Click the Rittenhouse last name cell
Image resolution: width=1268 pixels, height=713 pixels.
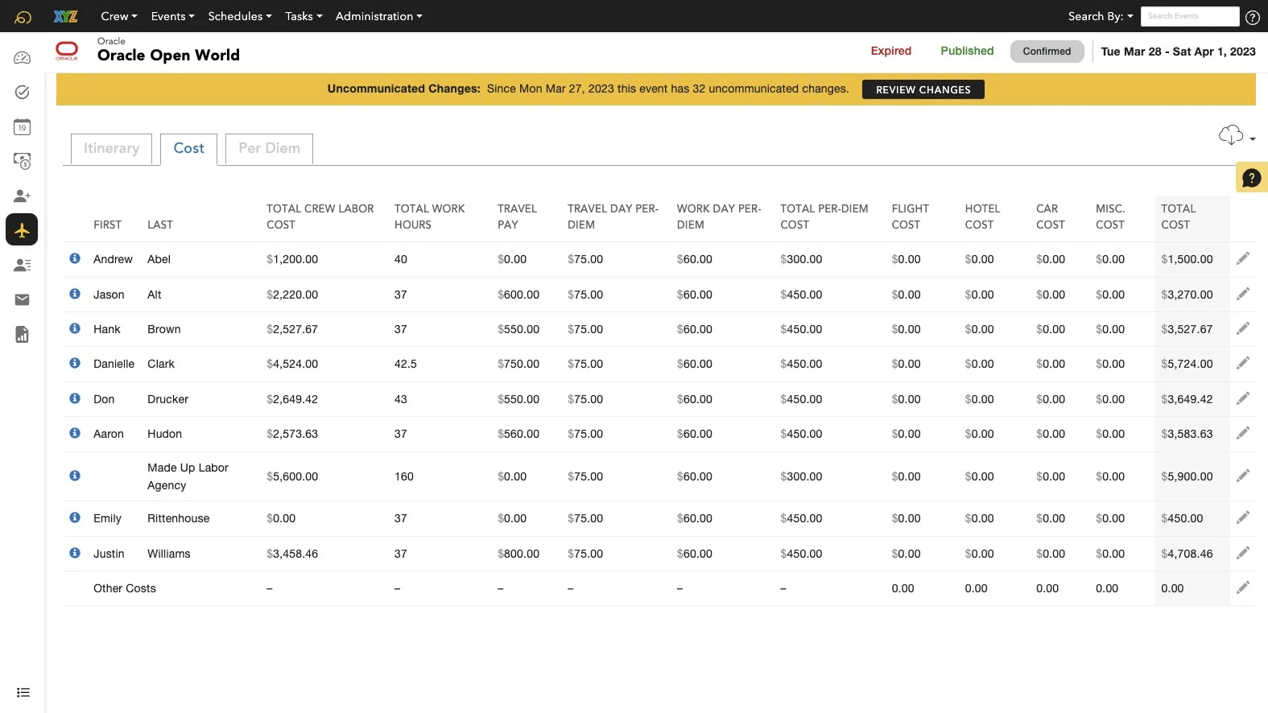178,518
